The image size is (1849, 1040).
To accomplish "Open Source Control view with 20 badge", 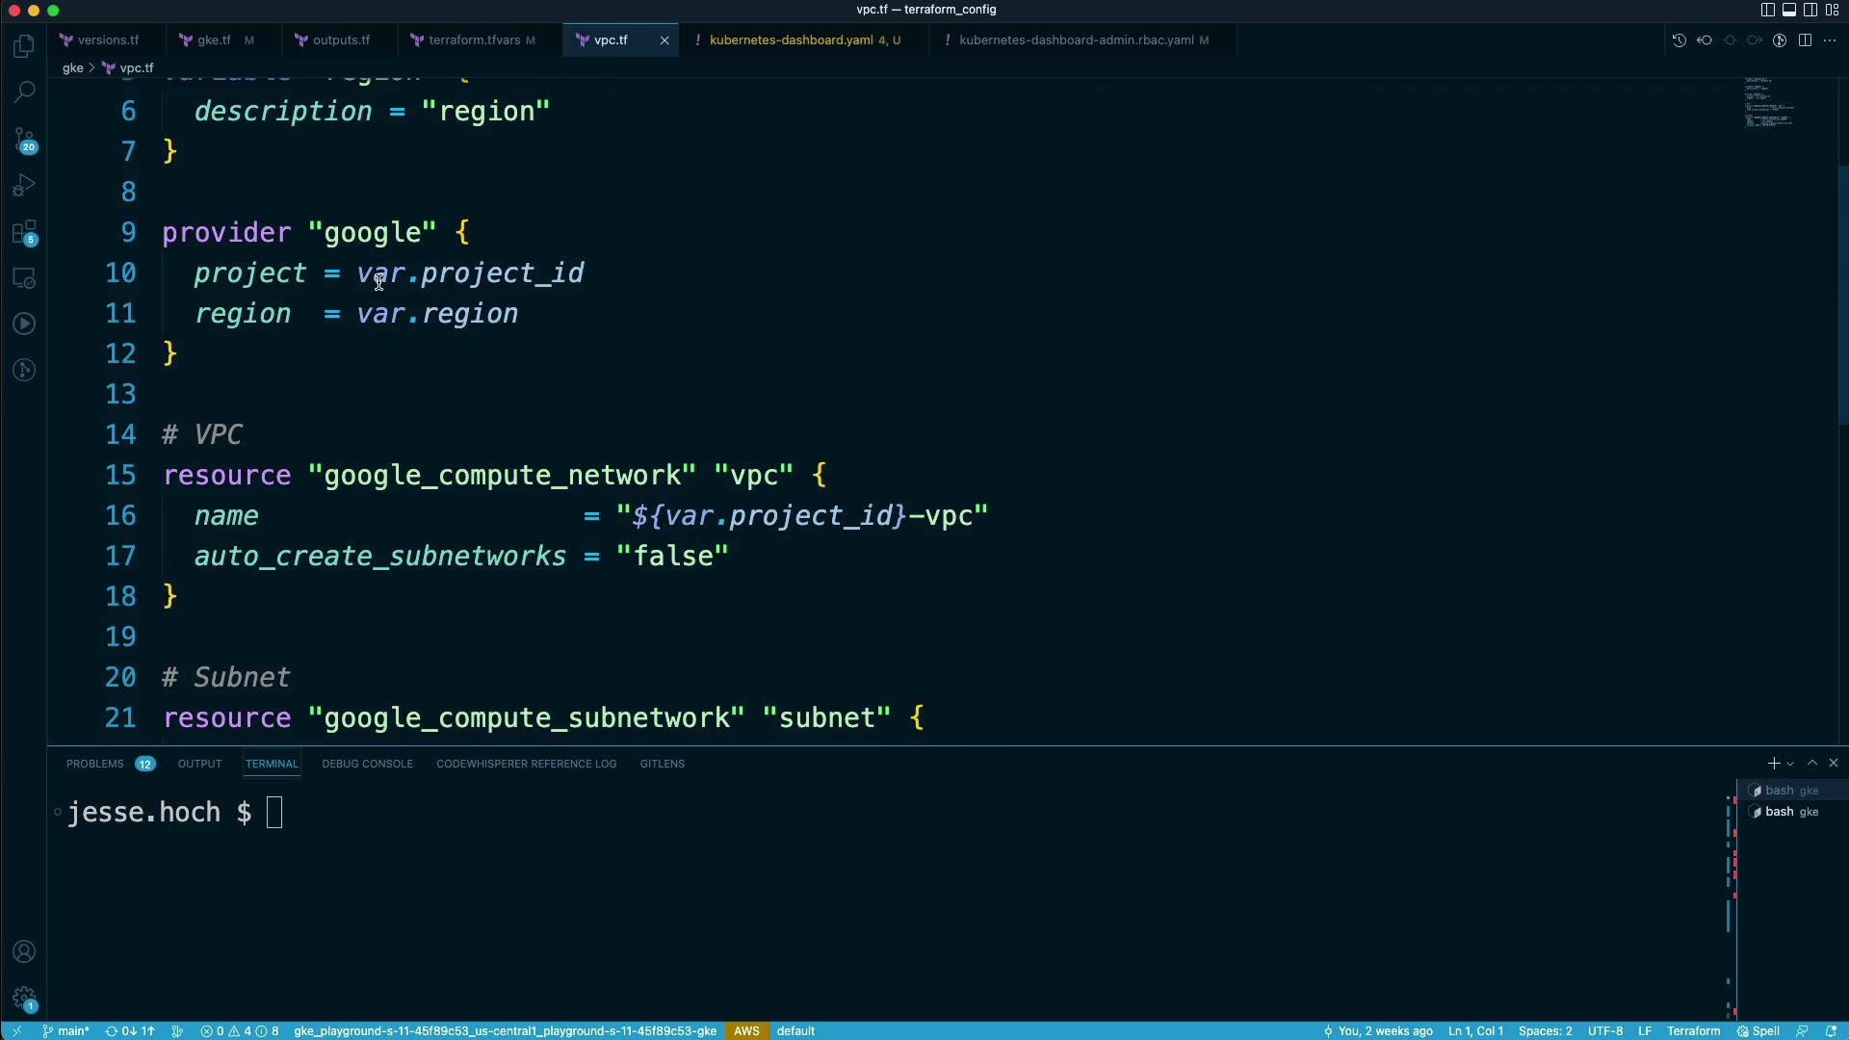I will click(x=25, y=141).
